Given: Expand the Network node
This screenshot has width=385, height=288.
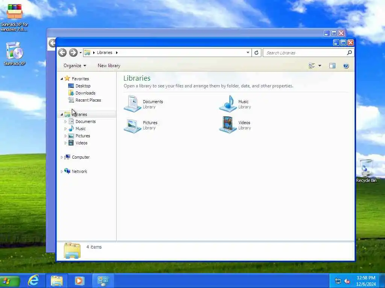Looking at the screenshot, I should coord(62,171).
